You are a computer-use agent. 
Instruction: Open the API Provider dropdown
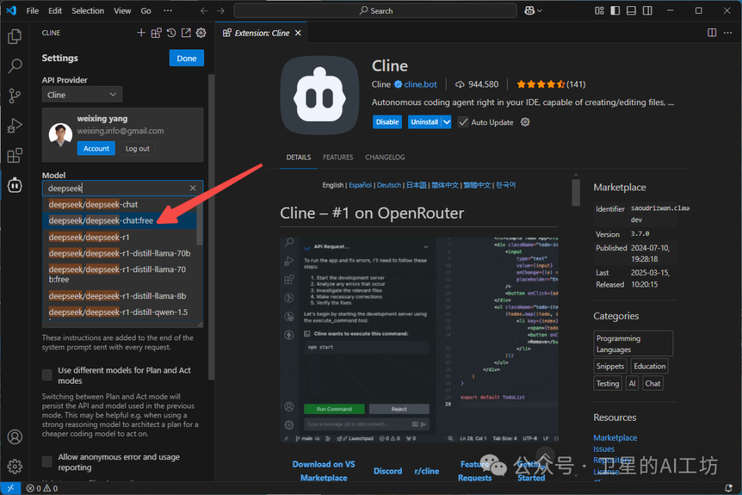pos(82,94)
